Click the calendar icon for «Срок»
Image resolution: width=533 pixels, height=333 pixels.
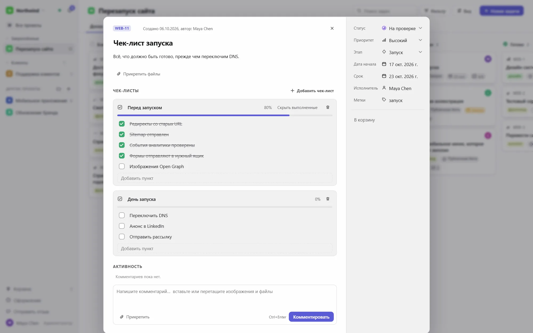[x=384, y=76]
